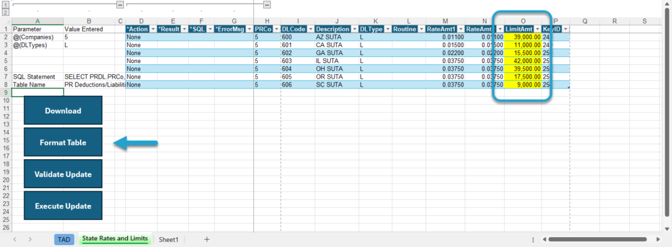Select column Q header
672x247 pixels.
(585, 21)
